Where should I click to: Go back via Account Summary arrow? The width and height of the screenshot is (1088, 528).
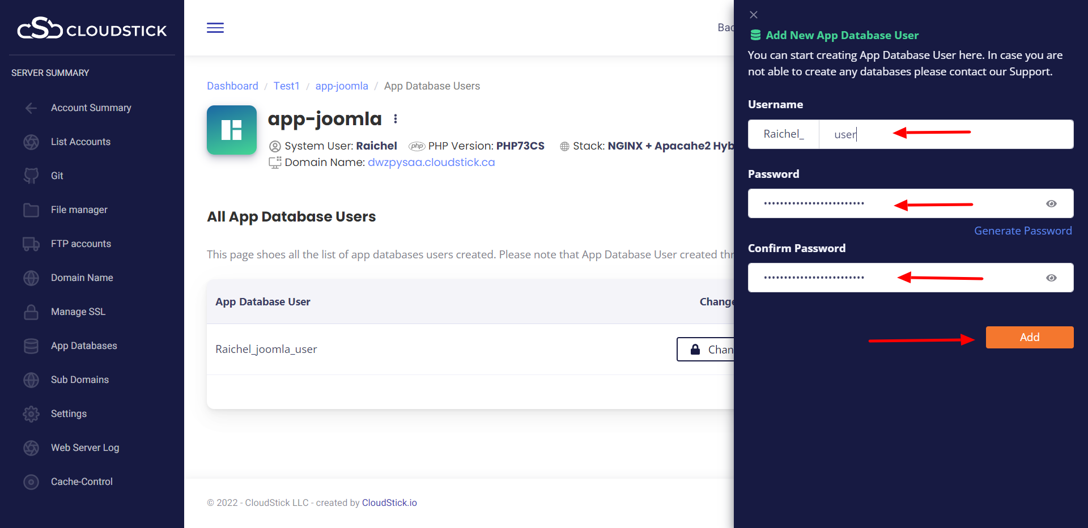click(31, 108)
